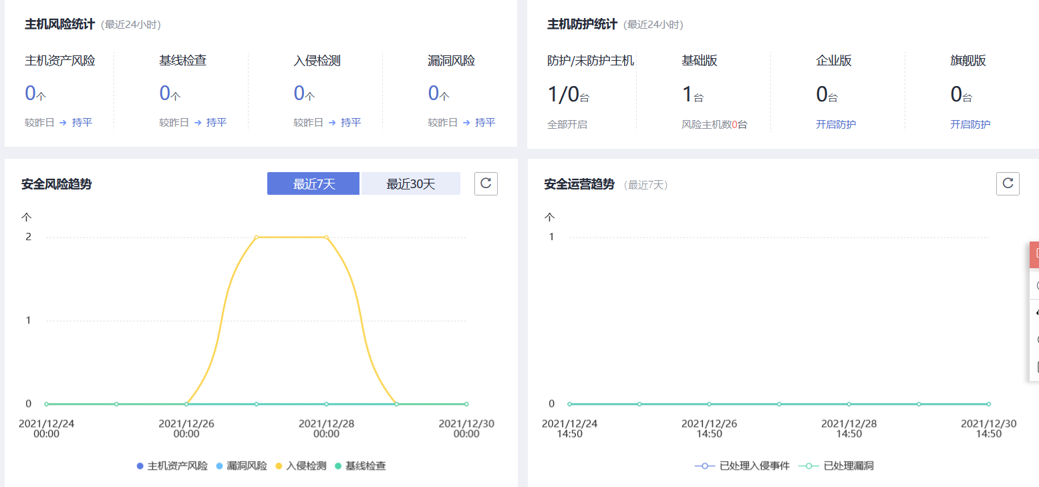The width and height of the screenshot is (1039, 487).
Task: Toggle 主机资产风险 legend series
Action: [x=172, y=466]
